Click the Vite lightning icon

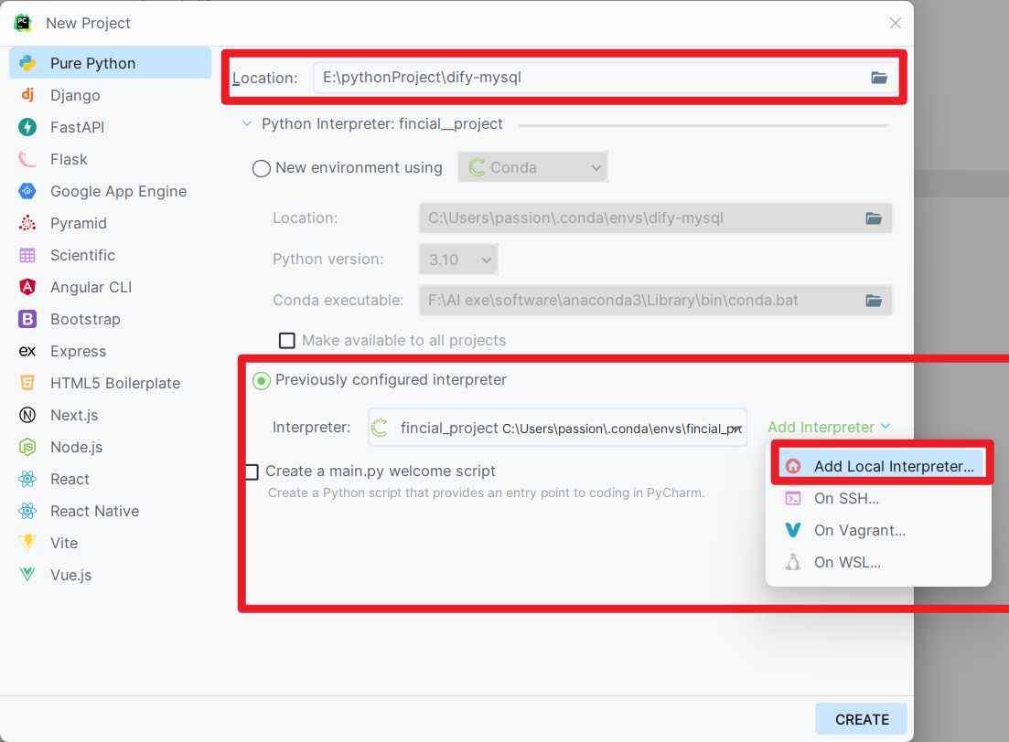pyautogui.click(x=27, y=543)
